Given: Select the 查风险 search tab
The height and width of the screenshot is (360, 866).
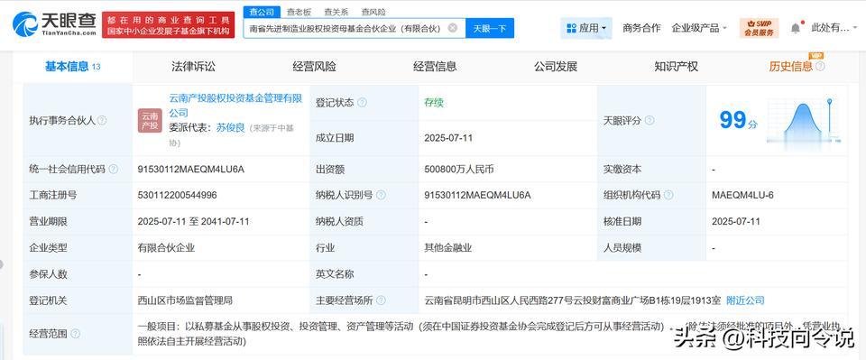Looking at the screenshot, I should 373,12.
